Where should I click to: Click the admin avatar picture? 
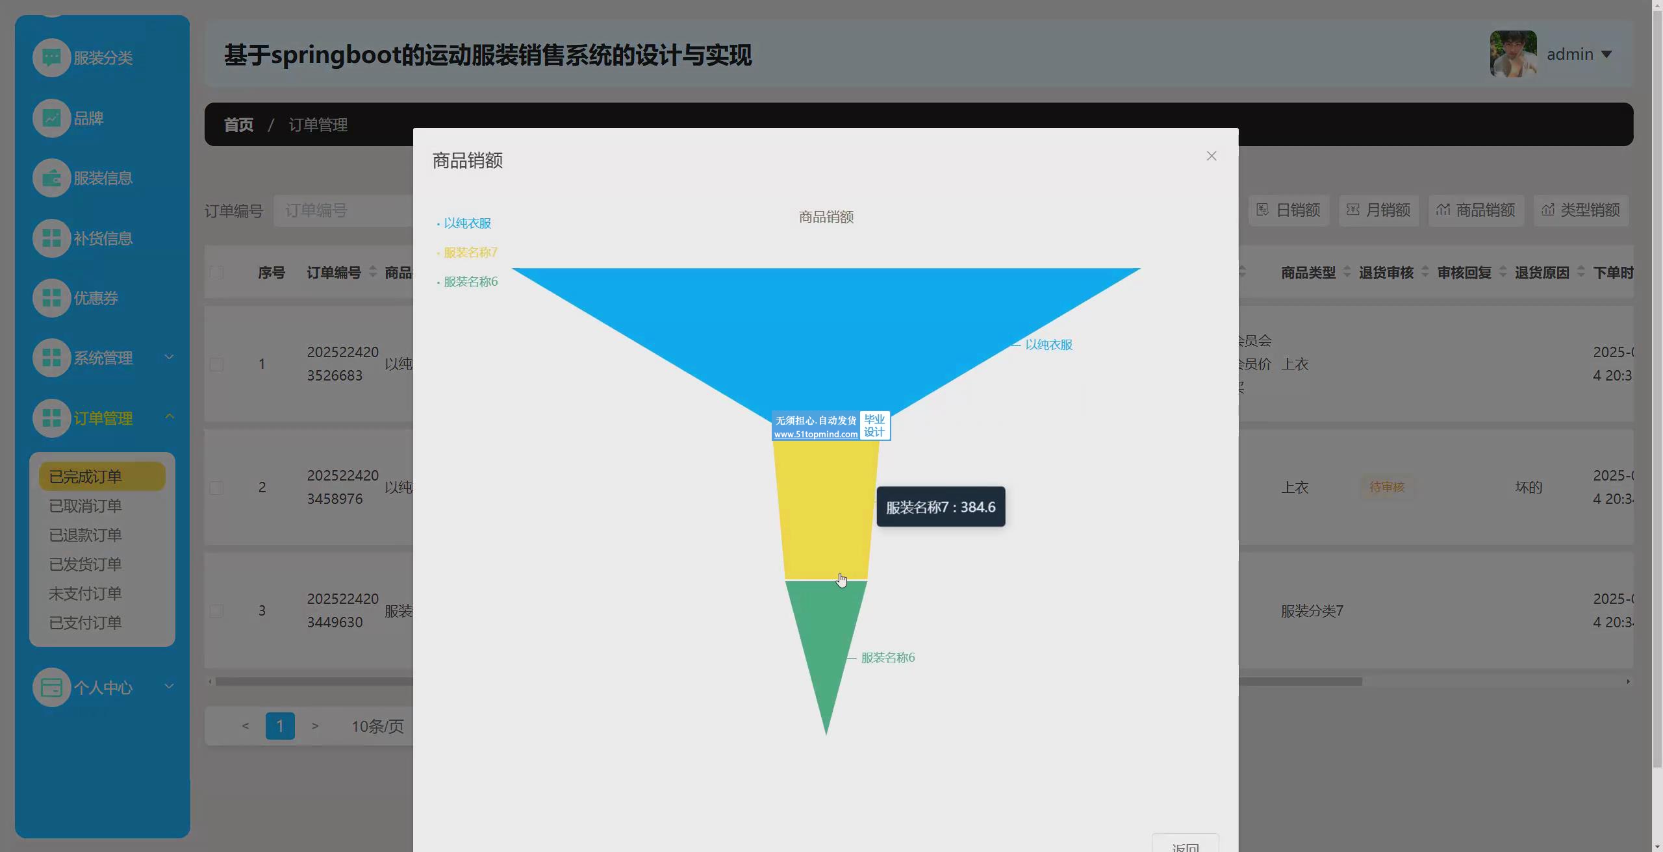(x=1513, y=54)
